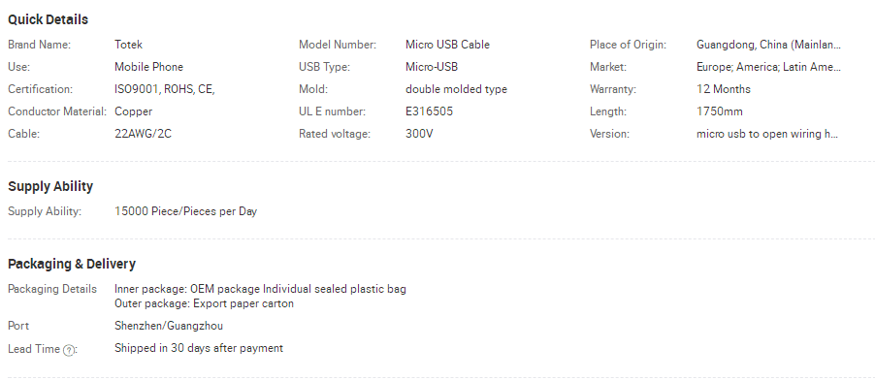The width and height of the screenshot is (875, 380).
Task: Click the Shipped in 30 days text
Action: coord(199,348)
